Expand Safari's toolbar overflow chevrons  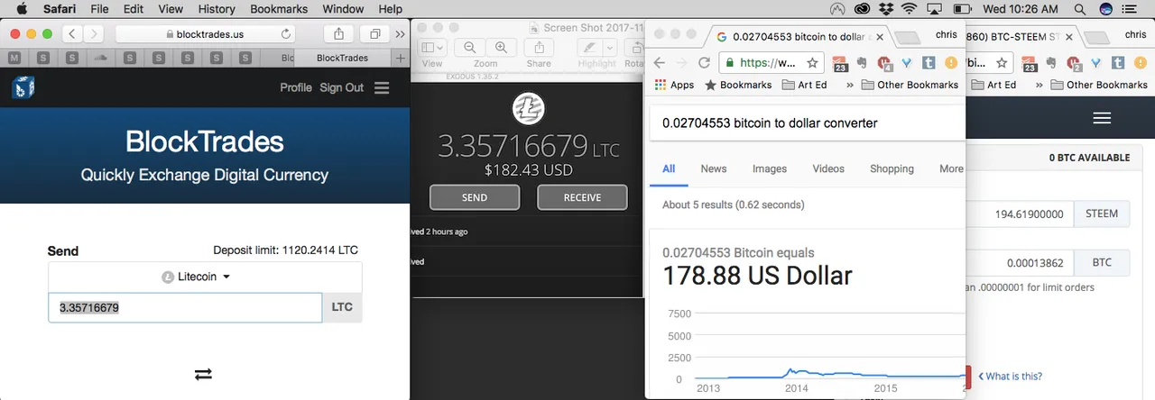point(400,33)
